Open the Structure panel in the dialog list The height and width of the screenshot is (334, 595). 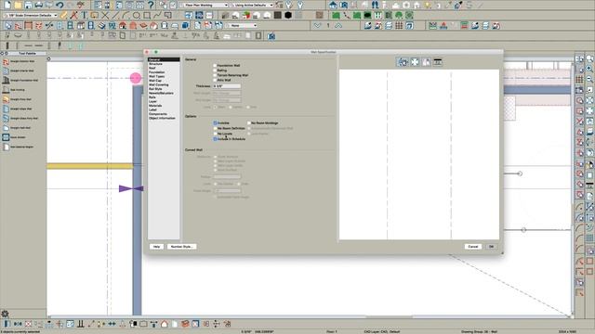(x=155, y=64)
